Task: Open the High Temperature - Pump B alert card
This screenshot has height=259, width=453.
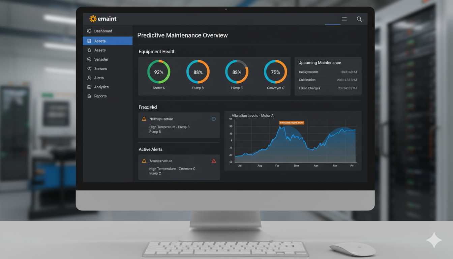Action: 179,125
